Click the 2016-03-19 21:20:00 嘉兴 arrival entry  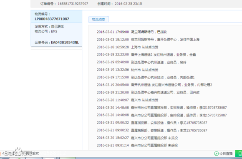148,93
